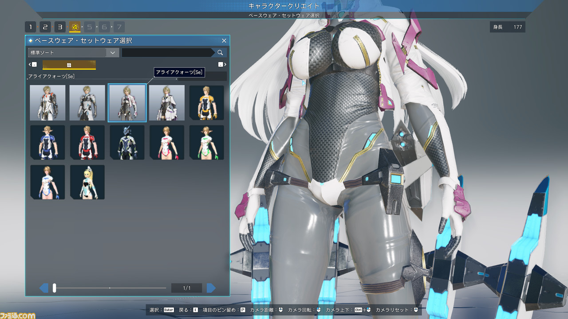
Task: Choose the yellow-shouldered male basewear thumbnail
Action: (x=207, y=103)
